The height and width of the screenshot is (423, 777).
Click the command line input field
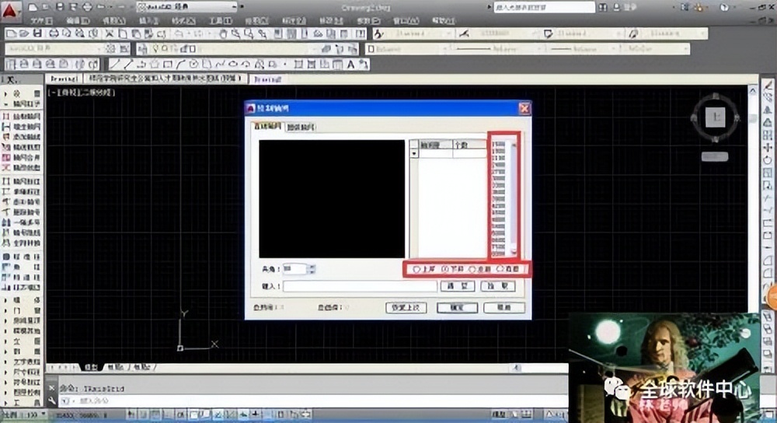(312, 400)
